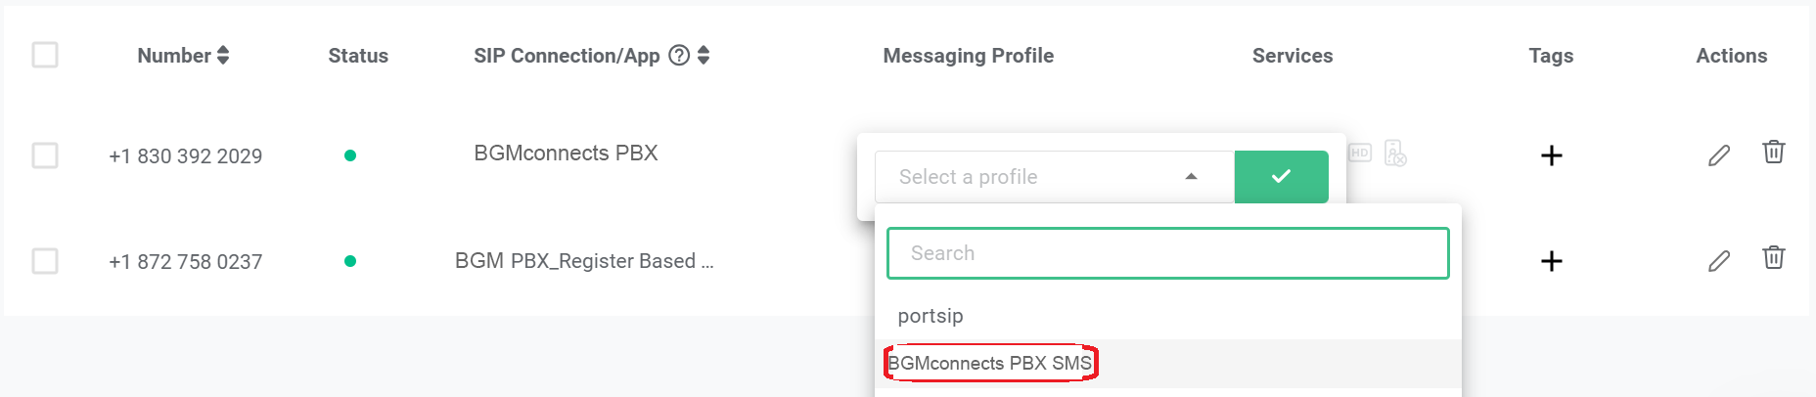The image size is (1816, 397).
Task: Toggle the select-all numbers checkbox
Action: tap(45, 55)
